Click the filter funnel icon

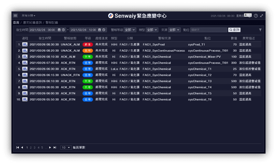coord(260,30)
